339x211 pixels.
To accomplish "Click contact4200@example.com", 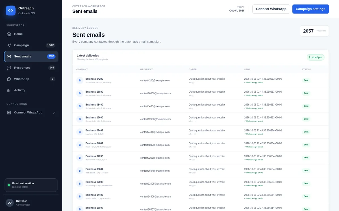I will point(155,80).
